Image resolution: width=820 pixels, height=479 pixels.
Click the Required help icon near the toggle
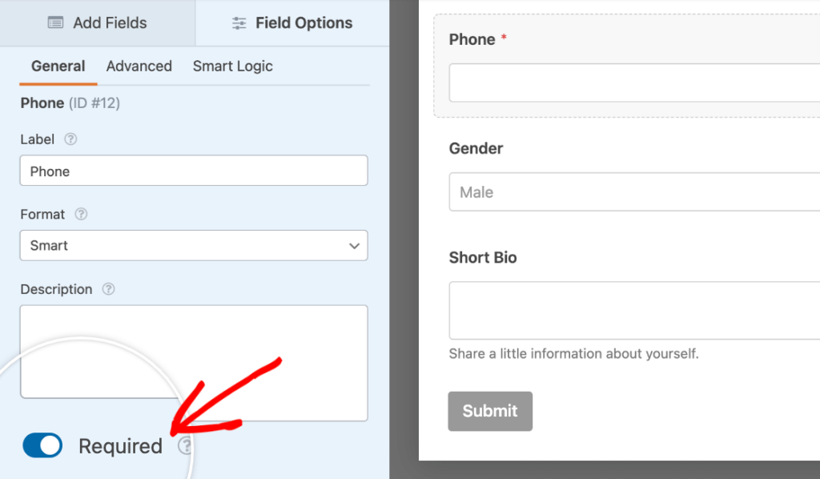coord(185,445)
